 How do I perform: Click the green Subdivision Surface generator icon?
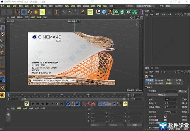pos(116,12)
